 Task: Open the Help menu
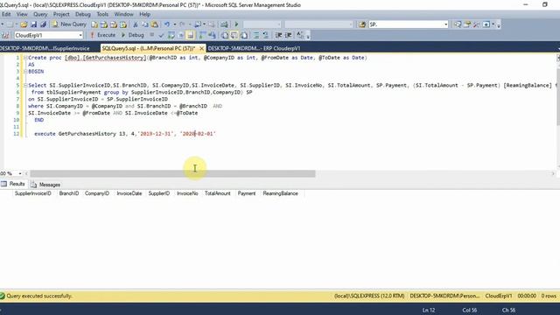144,14
